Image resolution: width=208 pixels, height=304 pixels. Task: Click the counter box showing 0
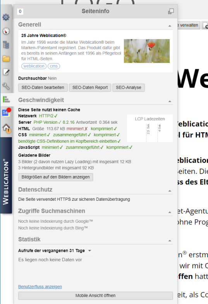[20, 12]
